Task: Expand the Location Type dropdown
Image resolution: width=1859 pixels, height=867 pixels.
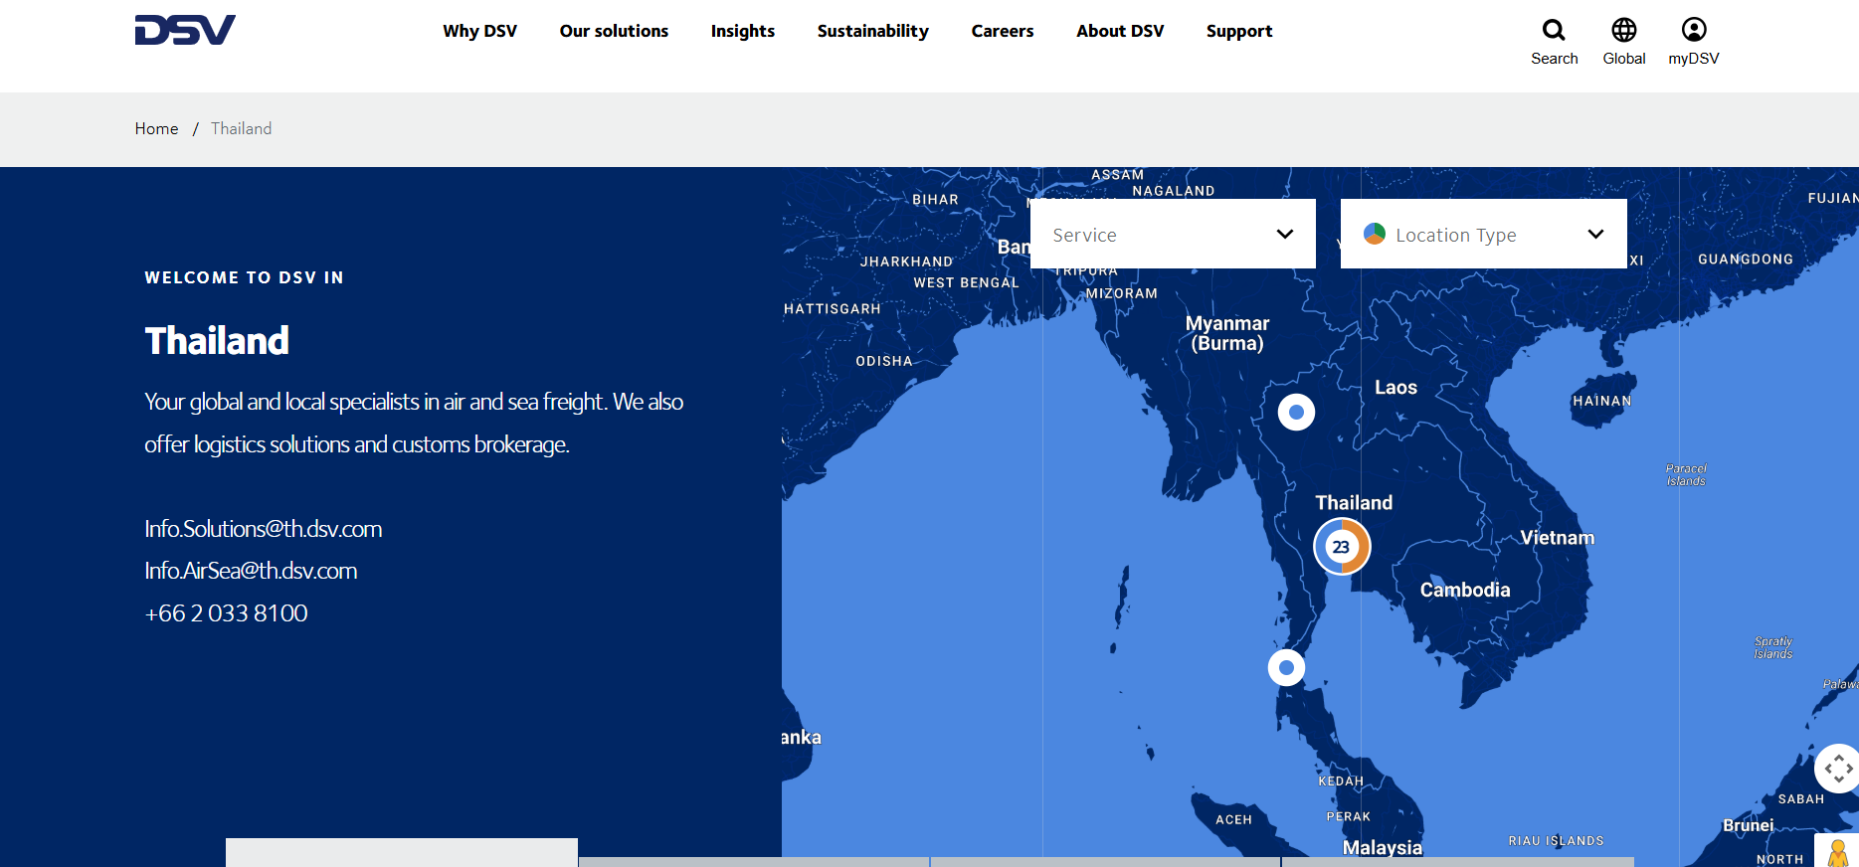Action: (x=1484, y=234)
